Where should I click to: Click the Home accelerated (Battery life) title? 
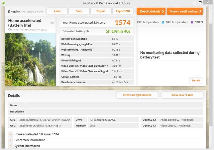coord(25,23)
